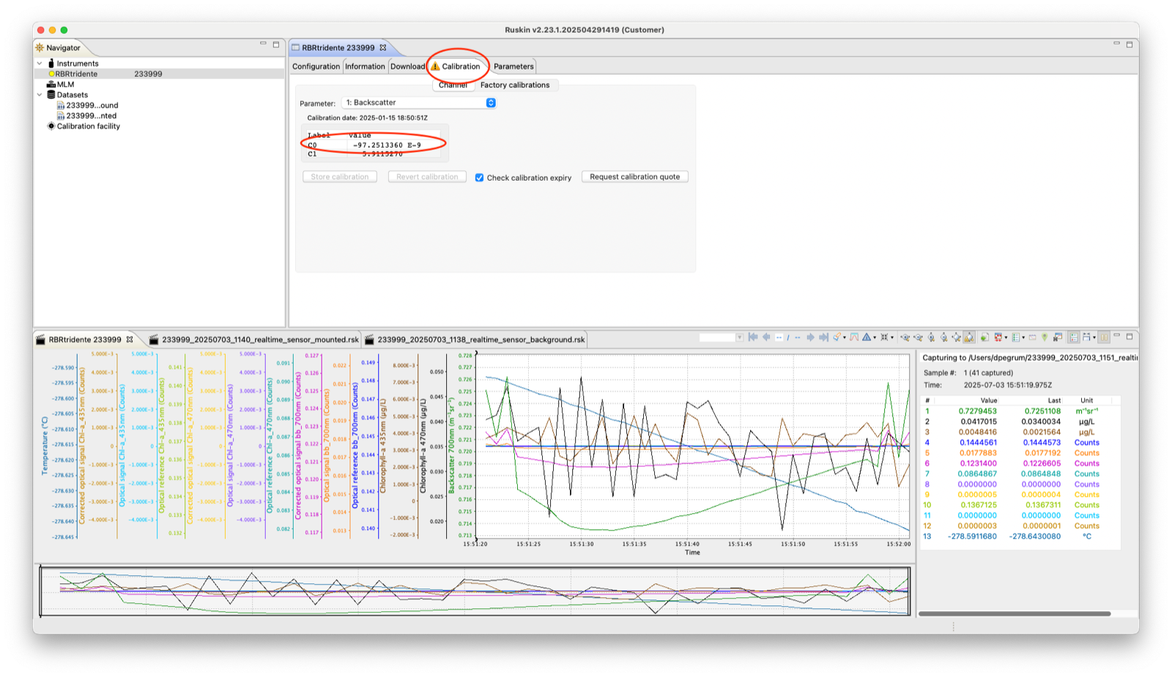This screenshot has height=677, width=1172.
Task: Open the empty combo box in plot toolbar
Action: click(721, 337)
